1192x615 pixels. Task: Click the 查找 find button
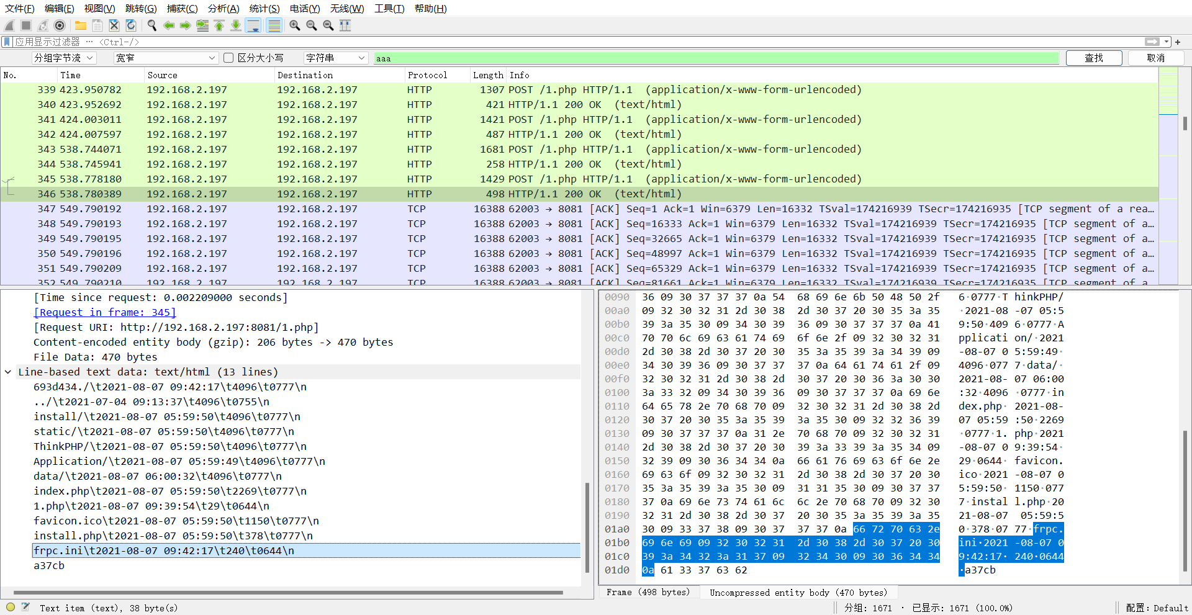[x=1094, y=58]
